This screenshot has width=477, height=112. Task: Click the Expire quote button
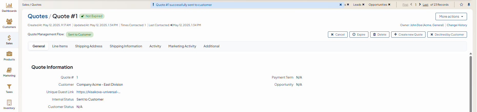coord(359,35)
